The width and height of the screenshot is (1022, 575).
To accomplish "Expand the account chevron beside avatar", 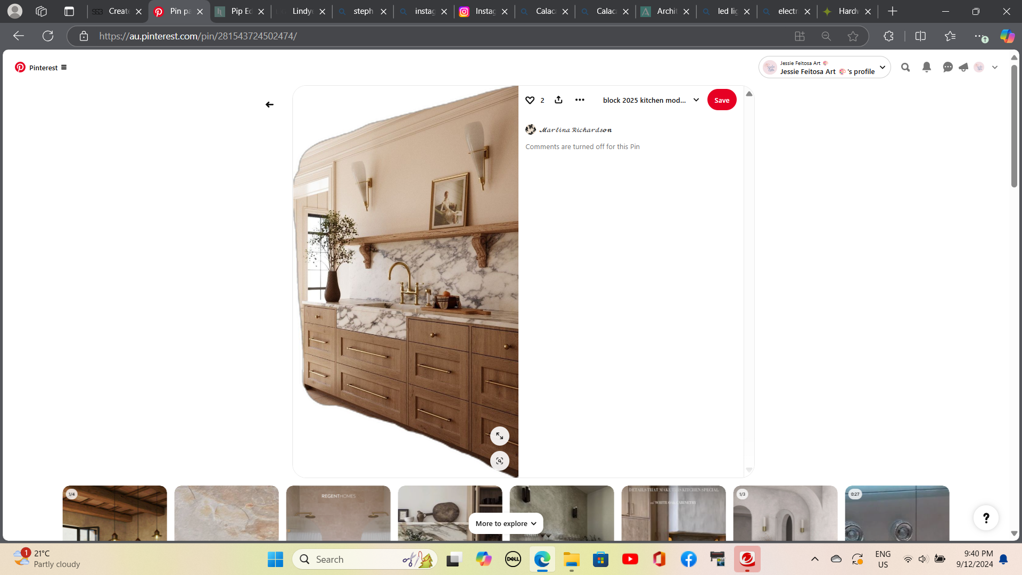I will pos(995,67).
